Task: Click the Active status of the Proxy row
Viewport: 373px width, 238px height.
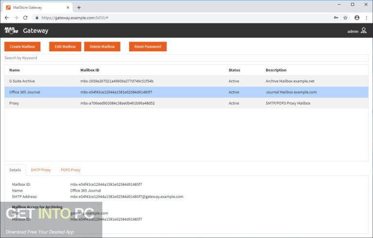Action: [234, 103]
